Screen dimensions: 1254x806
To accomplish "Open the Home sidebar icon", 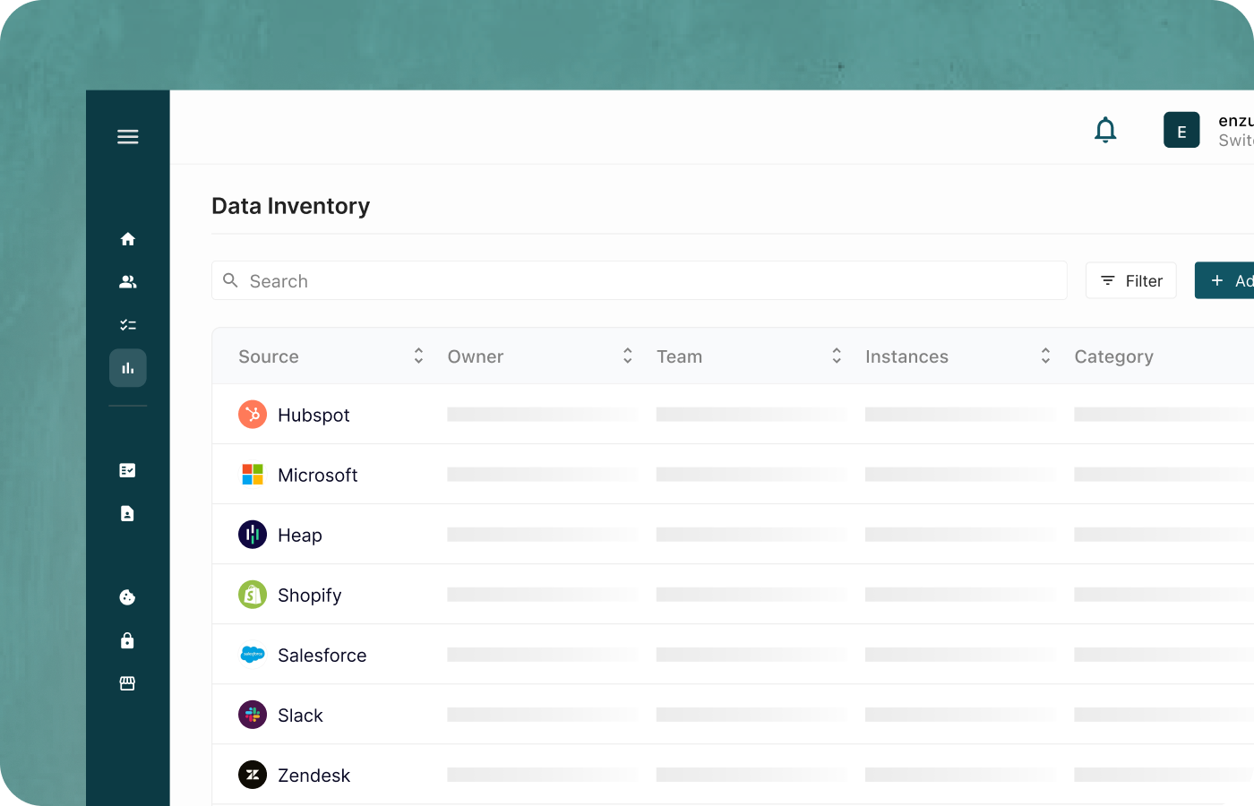I will pos(127,239).
